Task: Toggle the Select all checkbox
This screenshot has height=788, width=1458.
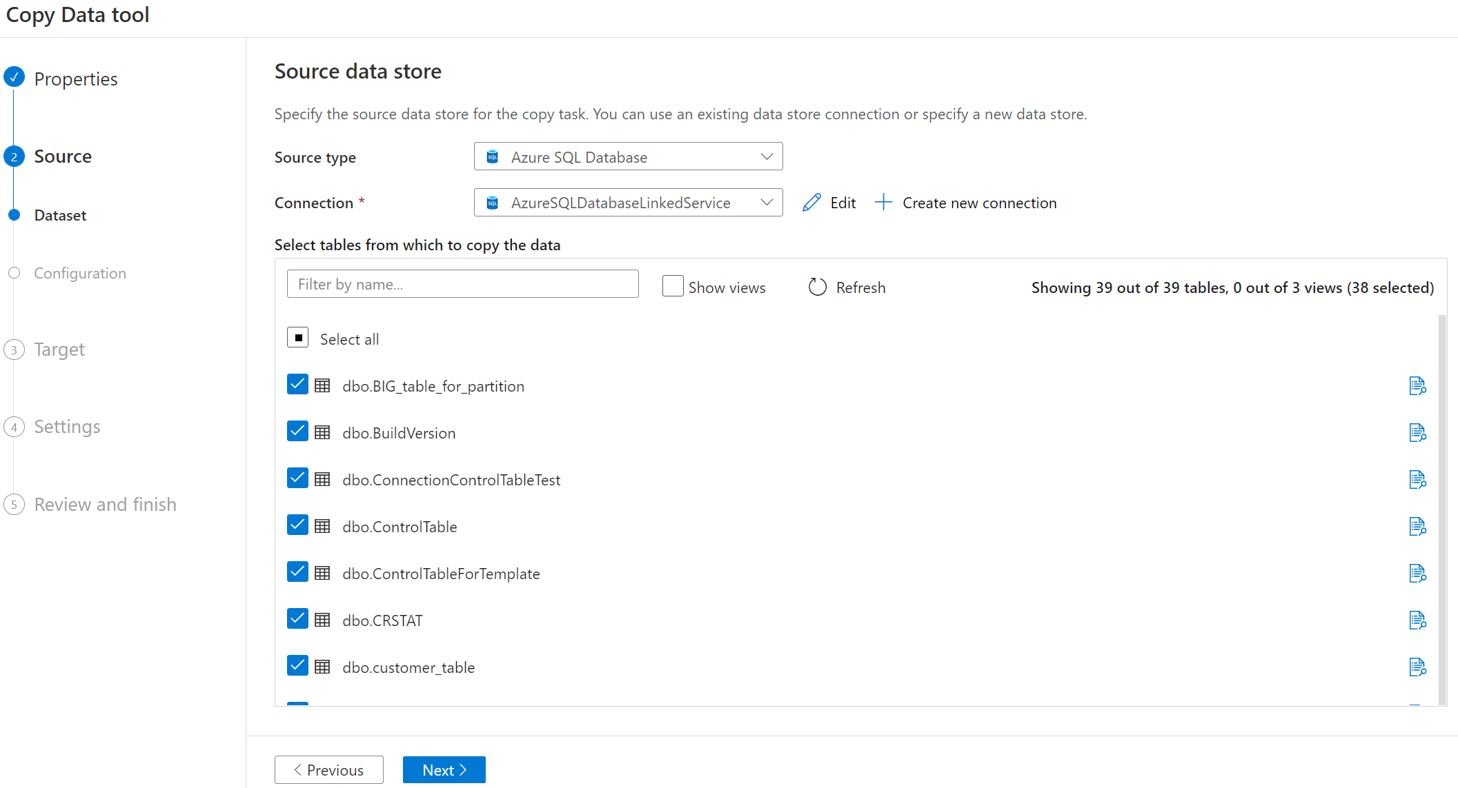Action: (298, 338)
